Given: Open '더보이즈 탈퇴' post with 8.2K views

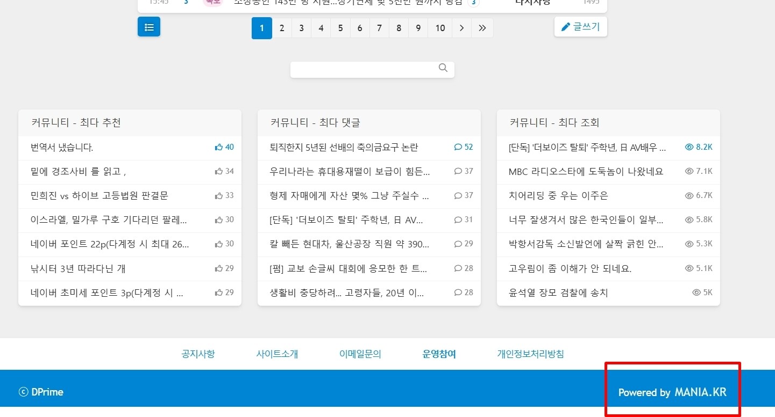Looking at the screenshot, I should (x=587, y=147).
